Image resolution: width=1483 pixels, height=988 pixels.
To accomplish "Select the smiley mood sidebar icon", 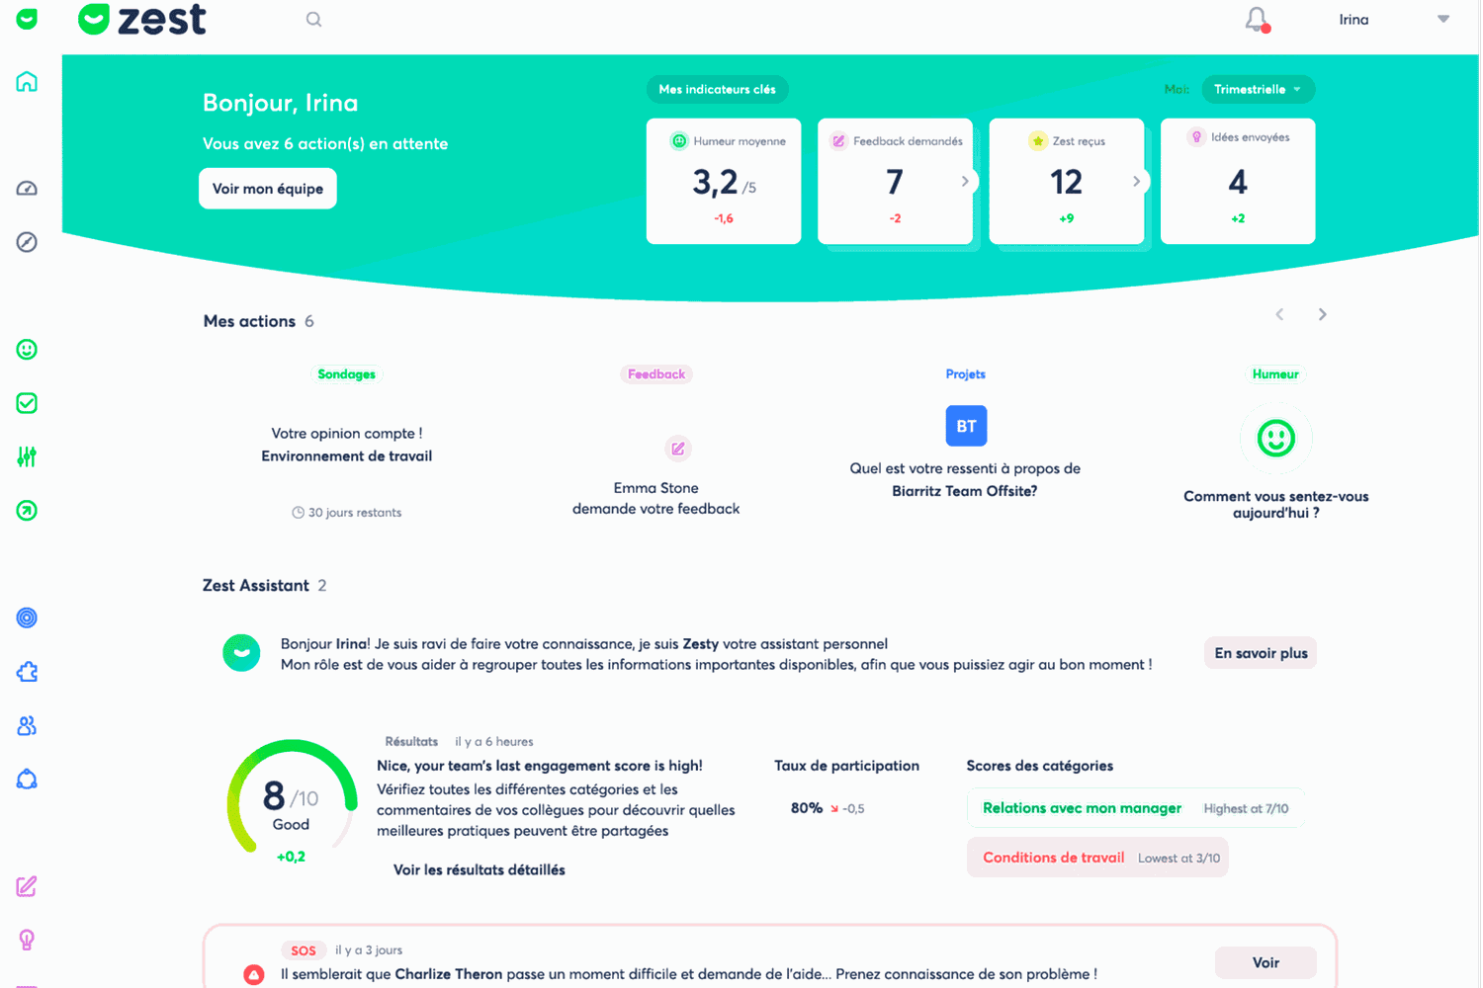I will (27, 350).
